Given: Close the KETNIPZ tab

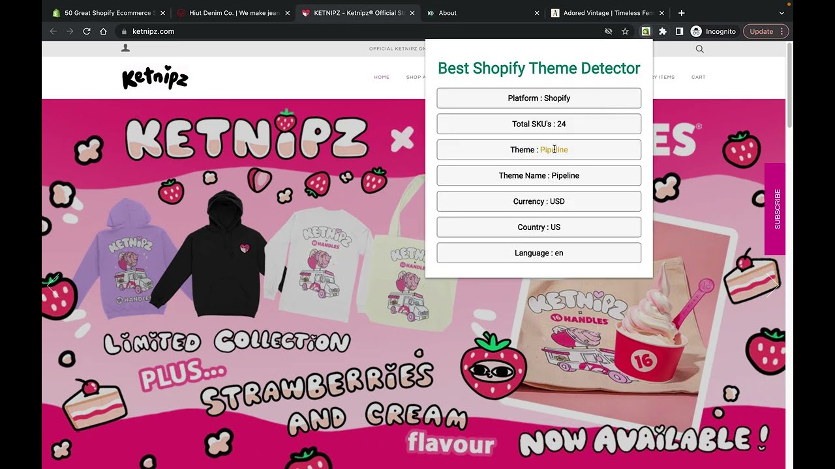Looking at the screenshot, I should tap(412, 13).
